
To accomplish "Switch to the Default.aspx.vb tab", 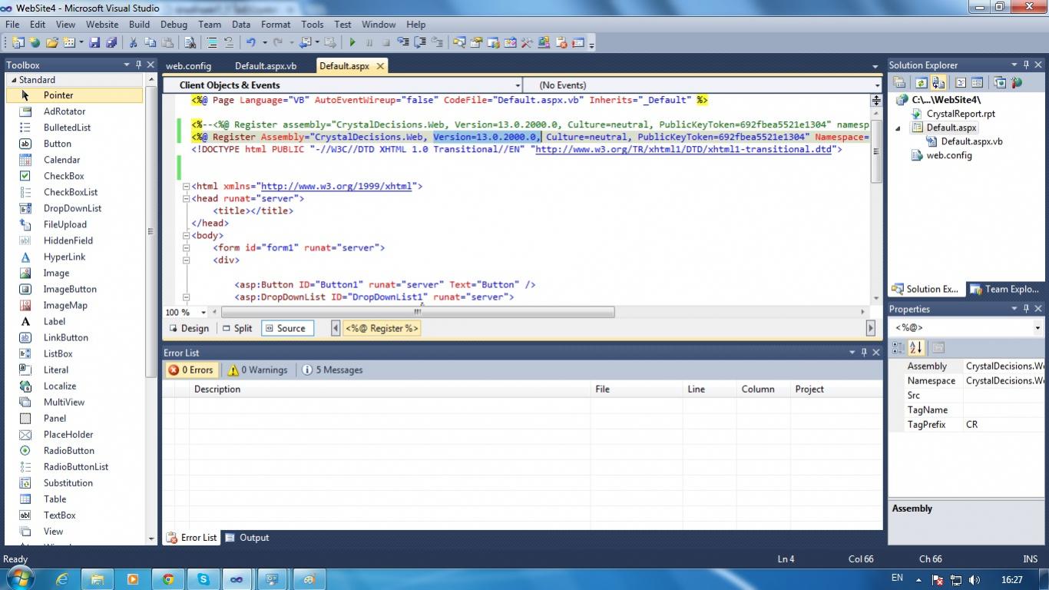I will tap(266, 66).
